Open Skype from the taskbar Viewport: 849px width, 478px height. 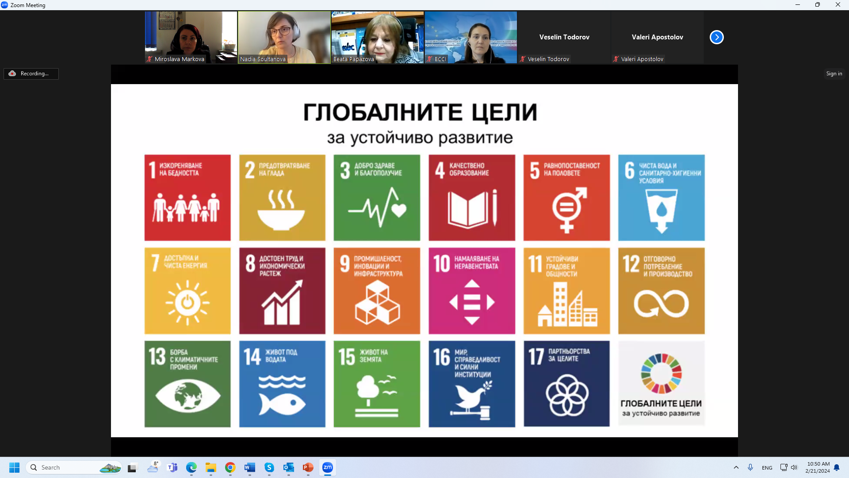(x=269, y=467)
